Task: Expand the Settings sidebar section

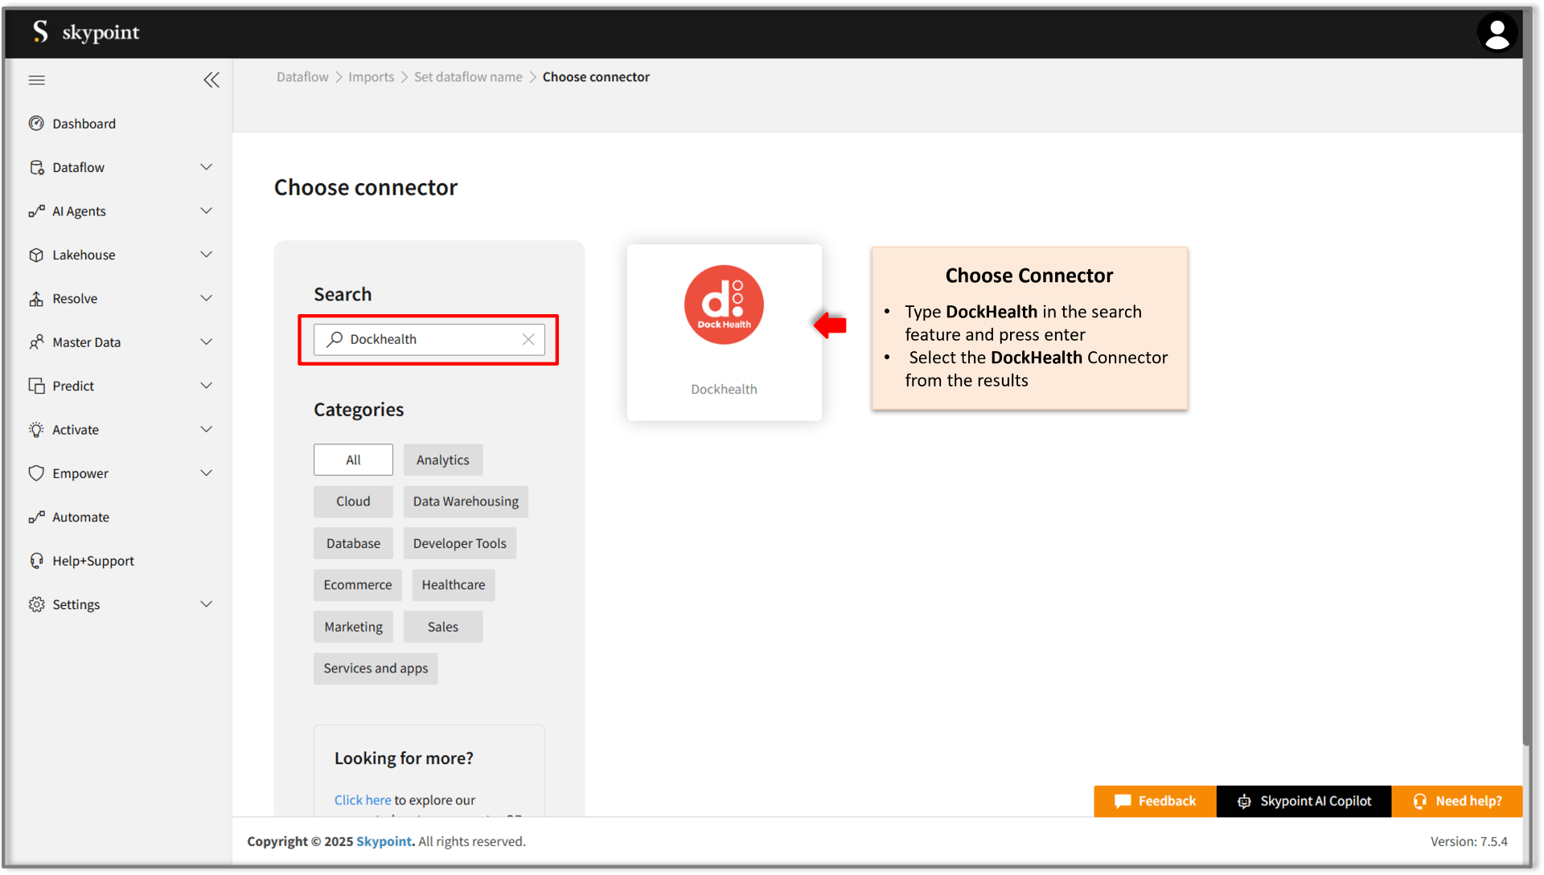Action: point(207,604)
